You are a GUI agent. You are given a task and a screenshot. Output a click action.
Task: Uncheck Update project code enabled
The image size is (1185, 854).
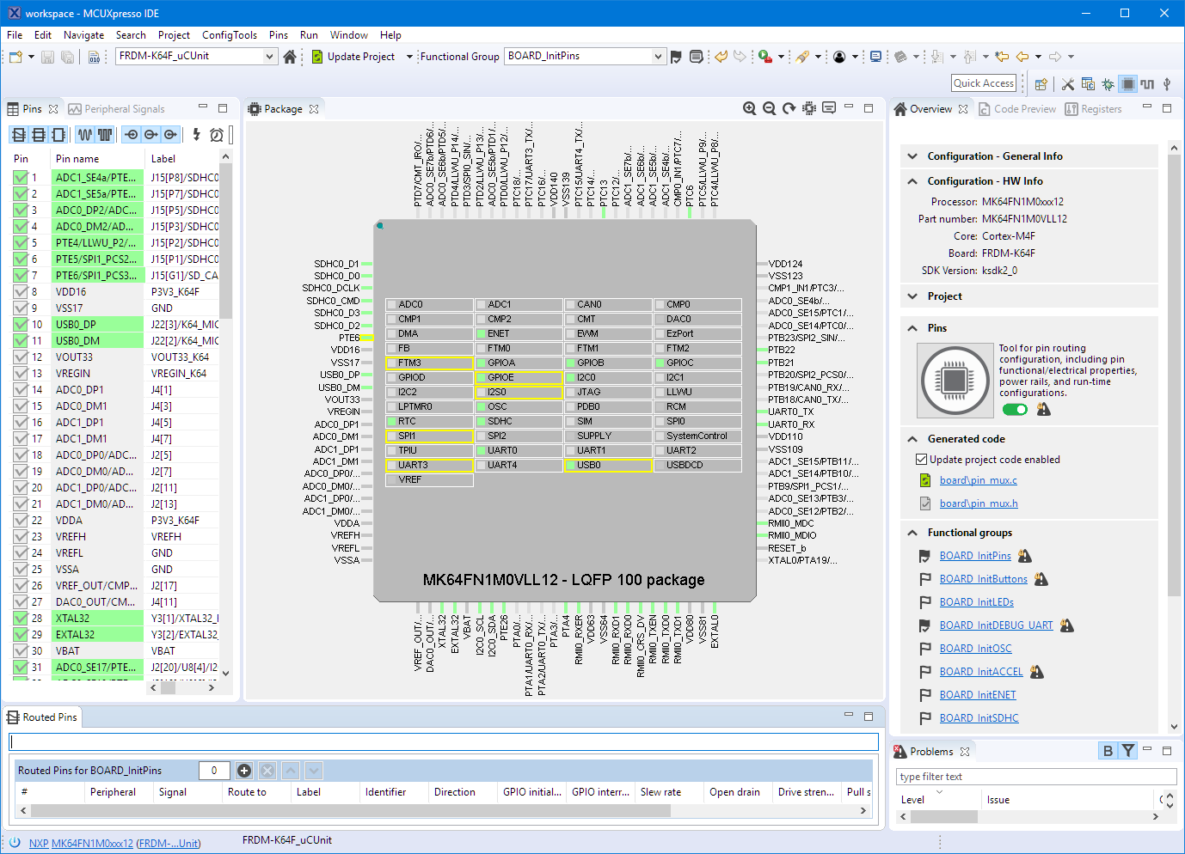[921, 460]
